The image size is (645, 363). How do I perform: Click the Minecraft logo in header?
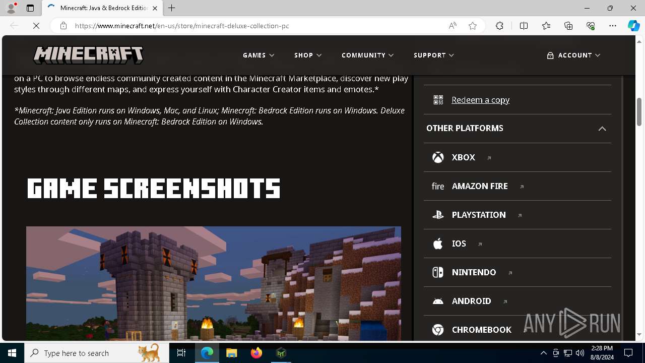tap(88, 55)
